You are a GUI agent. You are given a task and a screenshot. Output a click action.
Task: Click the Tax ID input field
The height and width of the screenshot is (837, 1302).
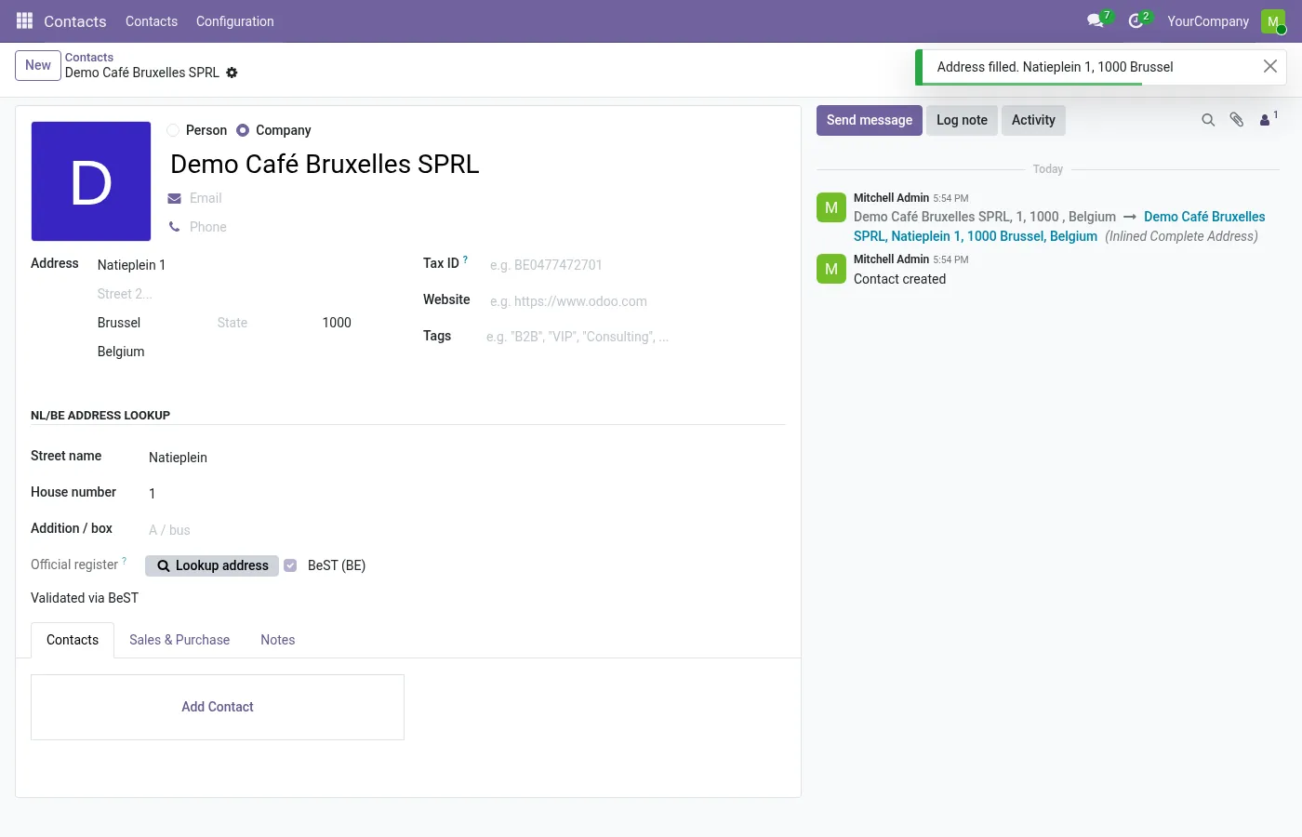point(636,265)
